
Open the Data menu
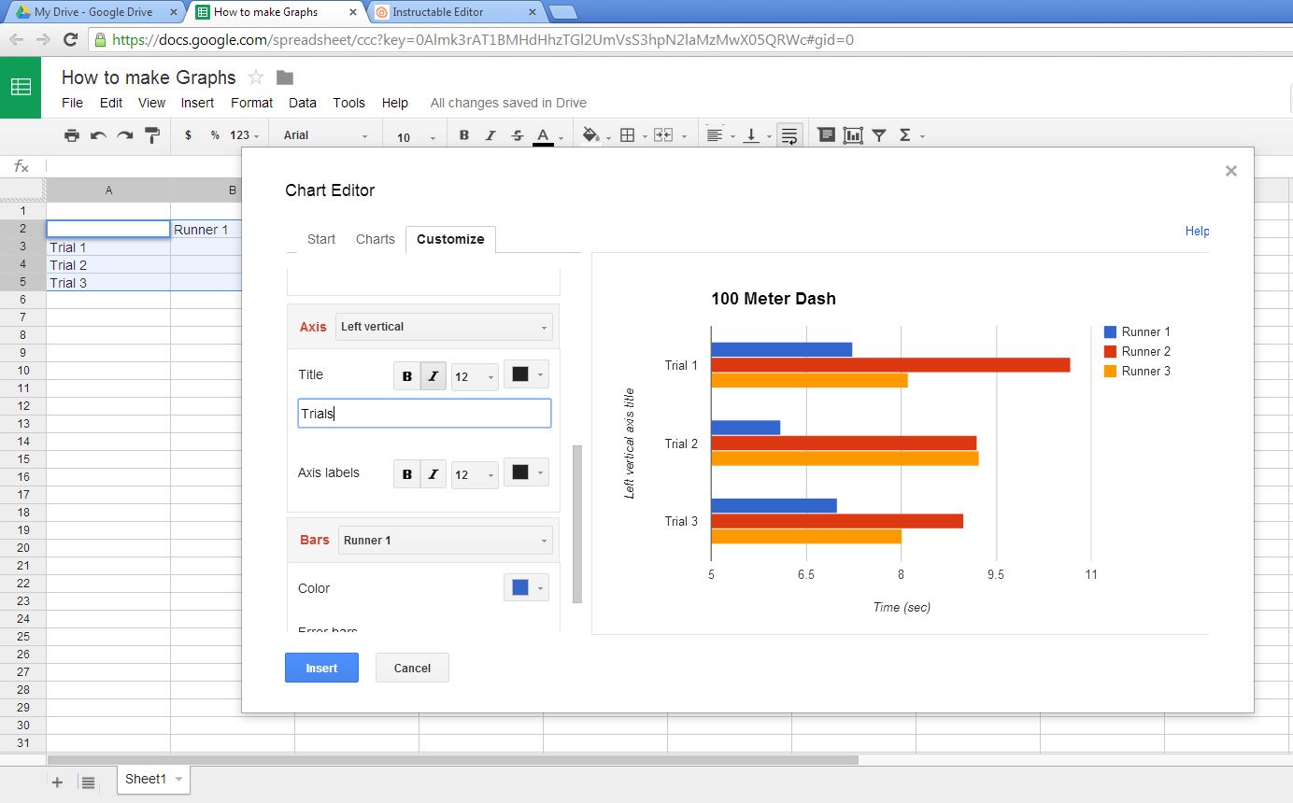coord(302,103)
